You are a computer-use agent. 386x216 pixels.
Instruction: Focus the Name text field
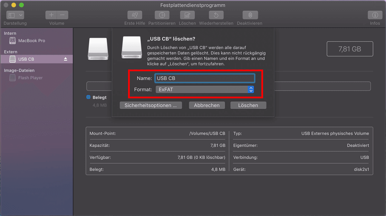205,78
